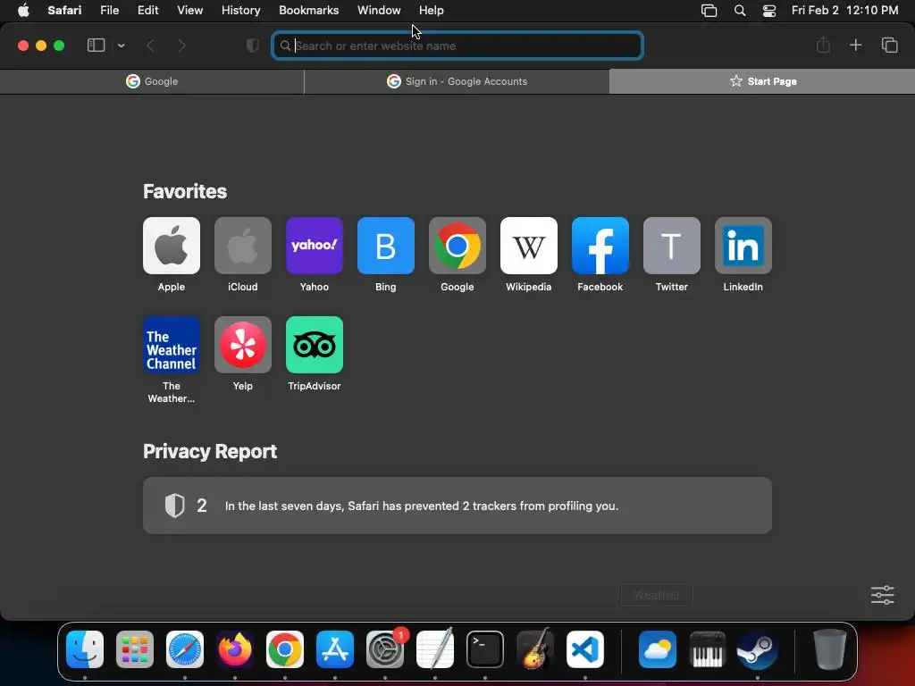Launch Steam from the Dock
The height and width of the screenshot is (686, 915).
758,649
